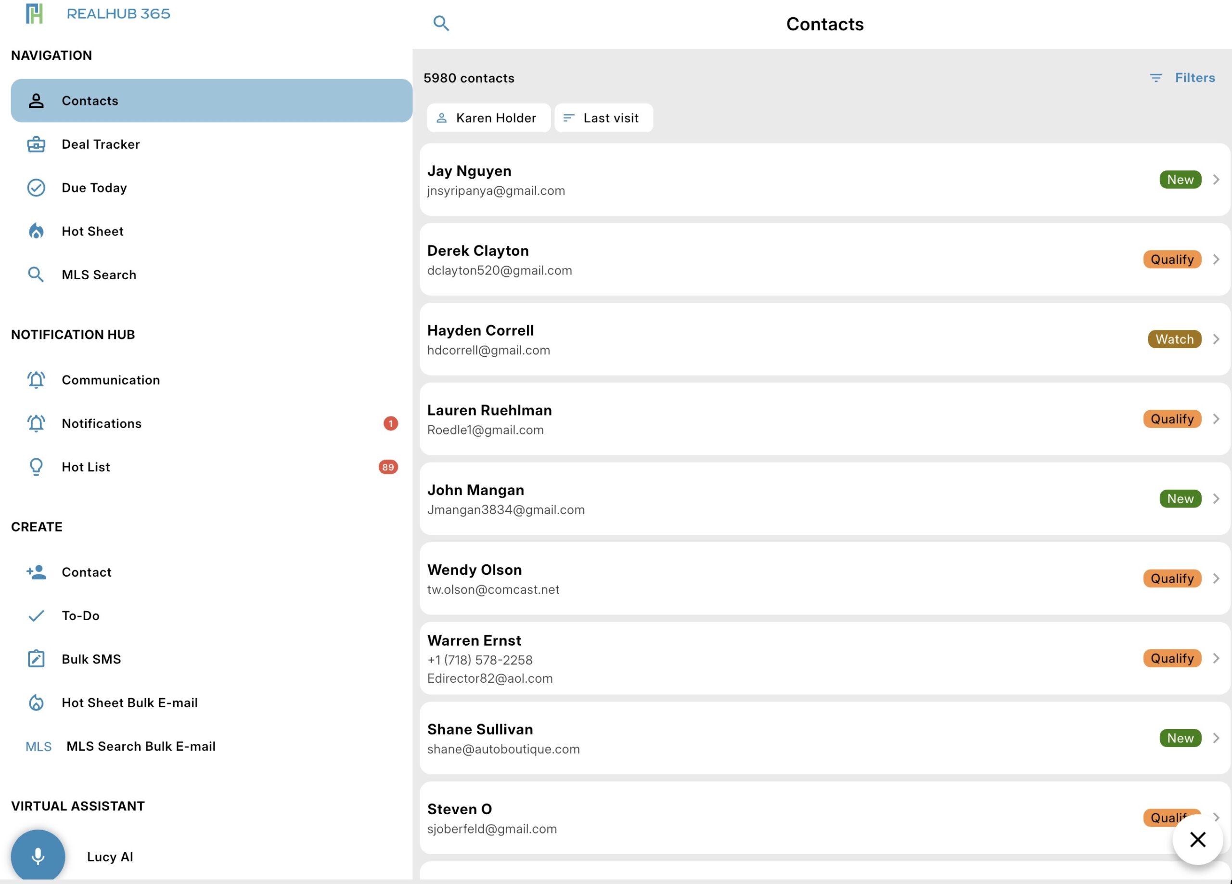Screen dimensions: 1232x884
Task: Open Filters for the contacts list
Action: tap(1182, 78)
